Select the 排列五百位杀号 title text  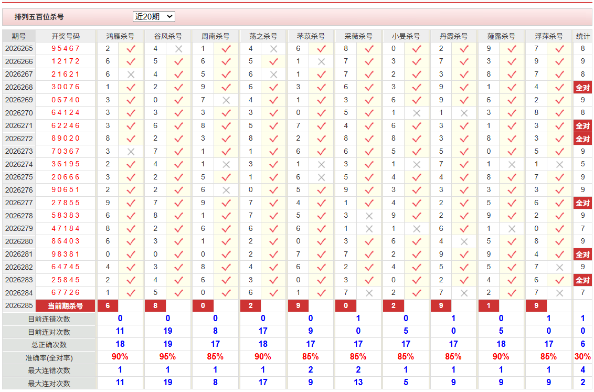click(x=39, y=17)
